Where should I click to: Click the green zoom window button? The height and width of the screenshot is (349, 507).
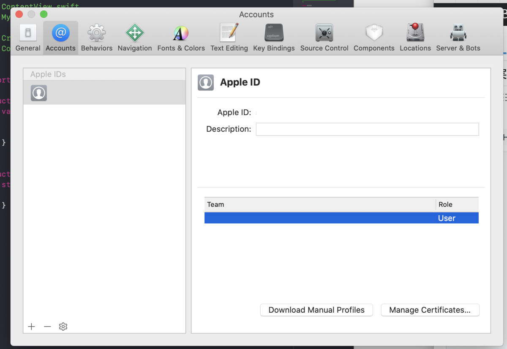tap(44, 14)
